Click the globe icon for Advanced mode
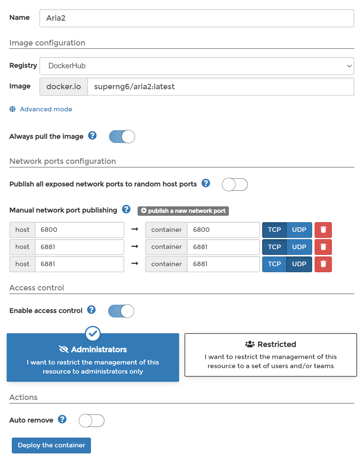This screenshot has width=364, height=471. [x=12, y=109]
